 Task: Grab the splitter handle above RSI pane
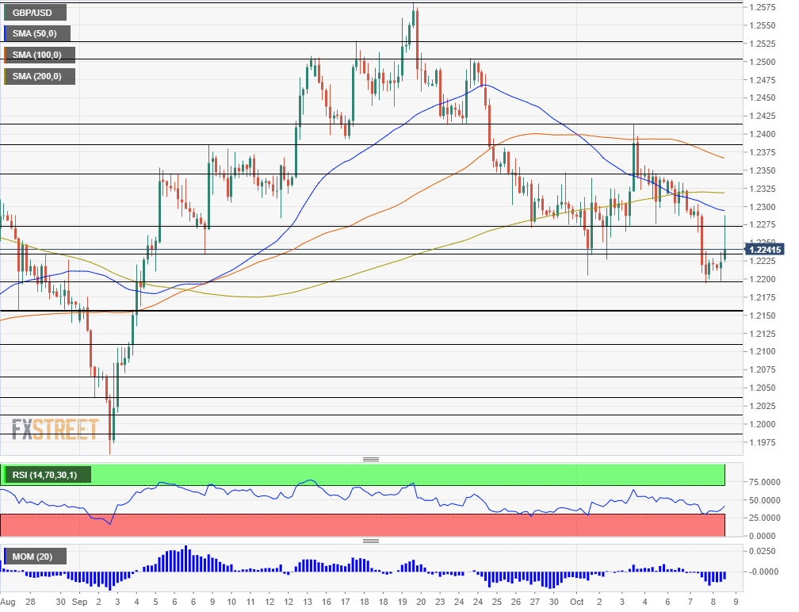pyautogui.click(x=370, y=459)
